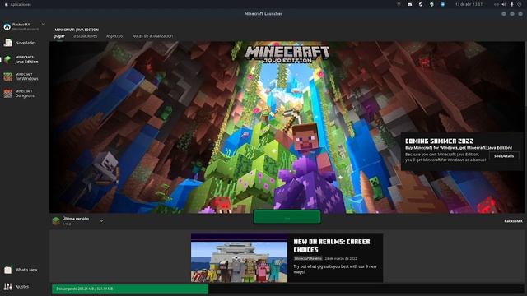Click the microphone indicator in top bar
This screenshot has width=527, height=296.
pos(512,4)
